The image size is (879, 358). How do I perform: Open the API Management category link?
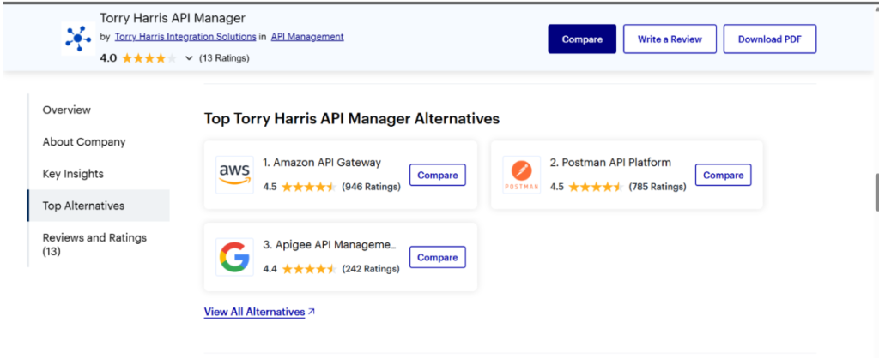(307, 37)
